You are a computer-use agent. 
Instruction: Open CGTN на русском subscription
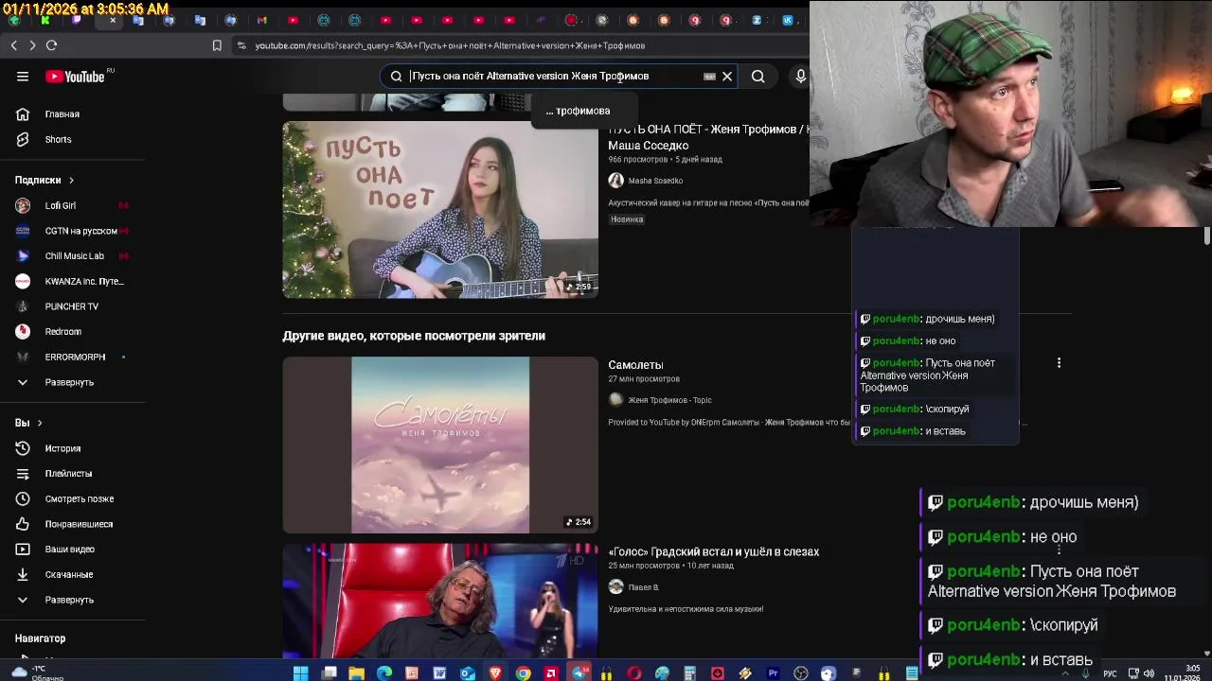point(73,231)
